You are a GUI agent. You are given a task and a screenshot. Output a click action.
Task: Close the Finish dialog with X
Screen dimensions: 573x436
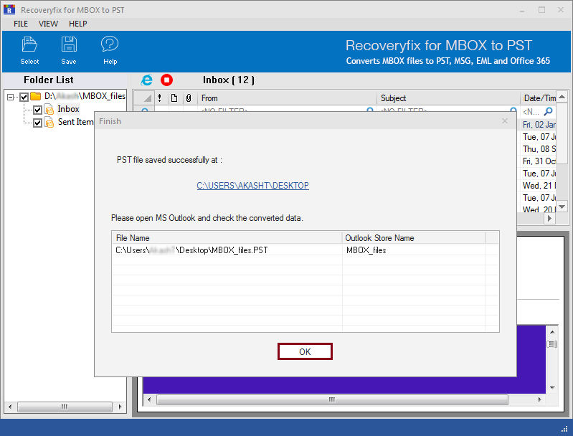tap(505, 121)
